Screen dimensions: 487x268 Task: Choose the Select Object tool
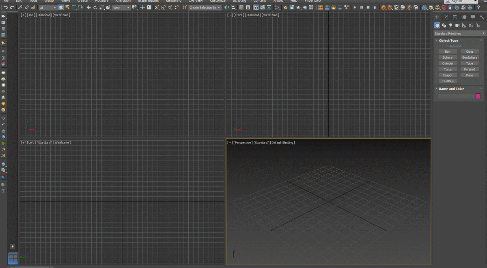pos(61,7)
